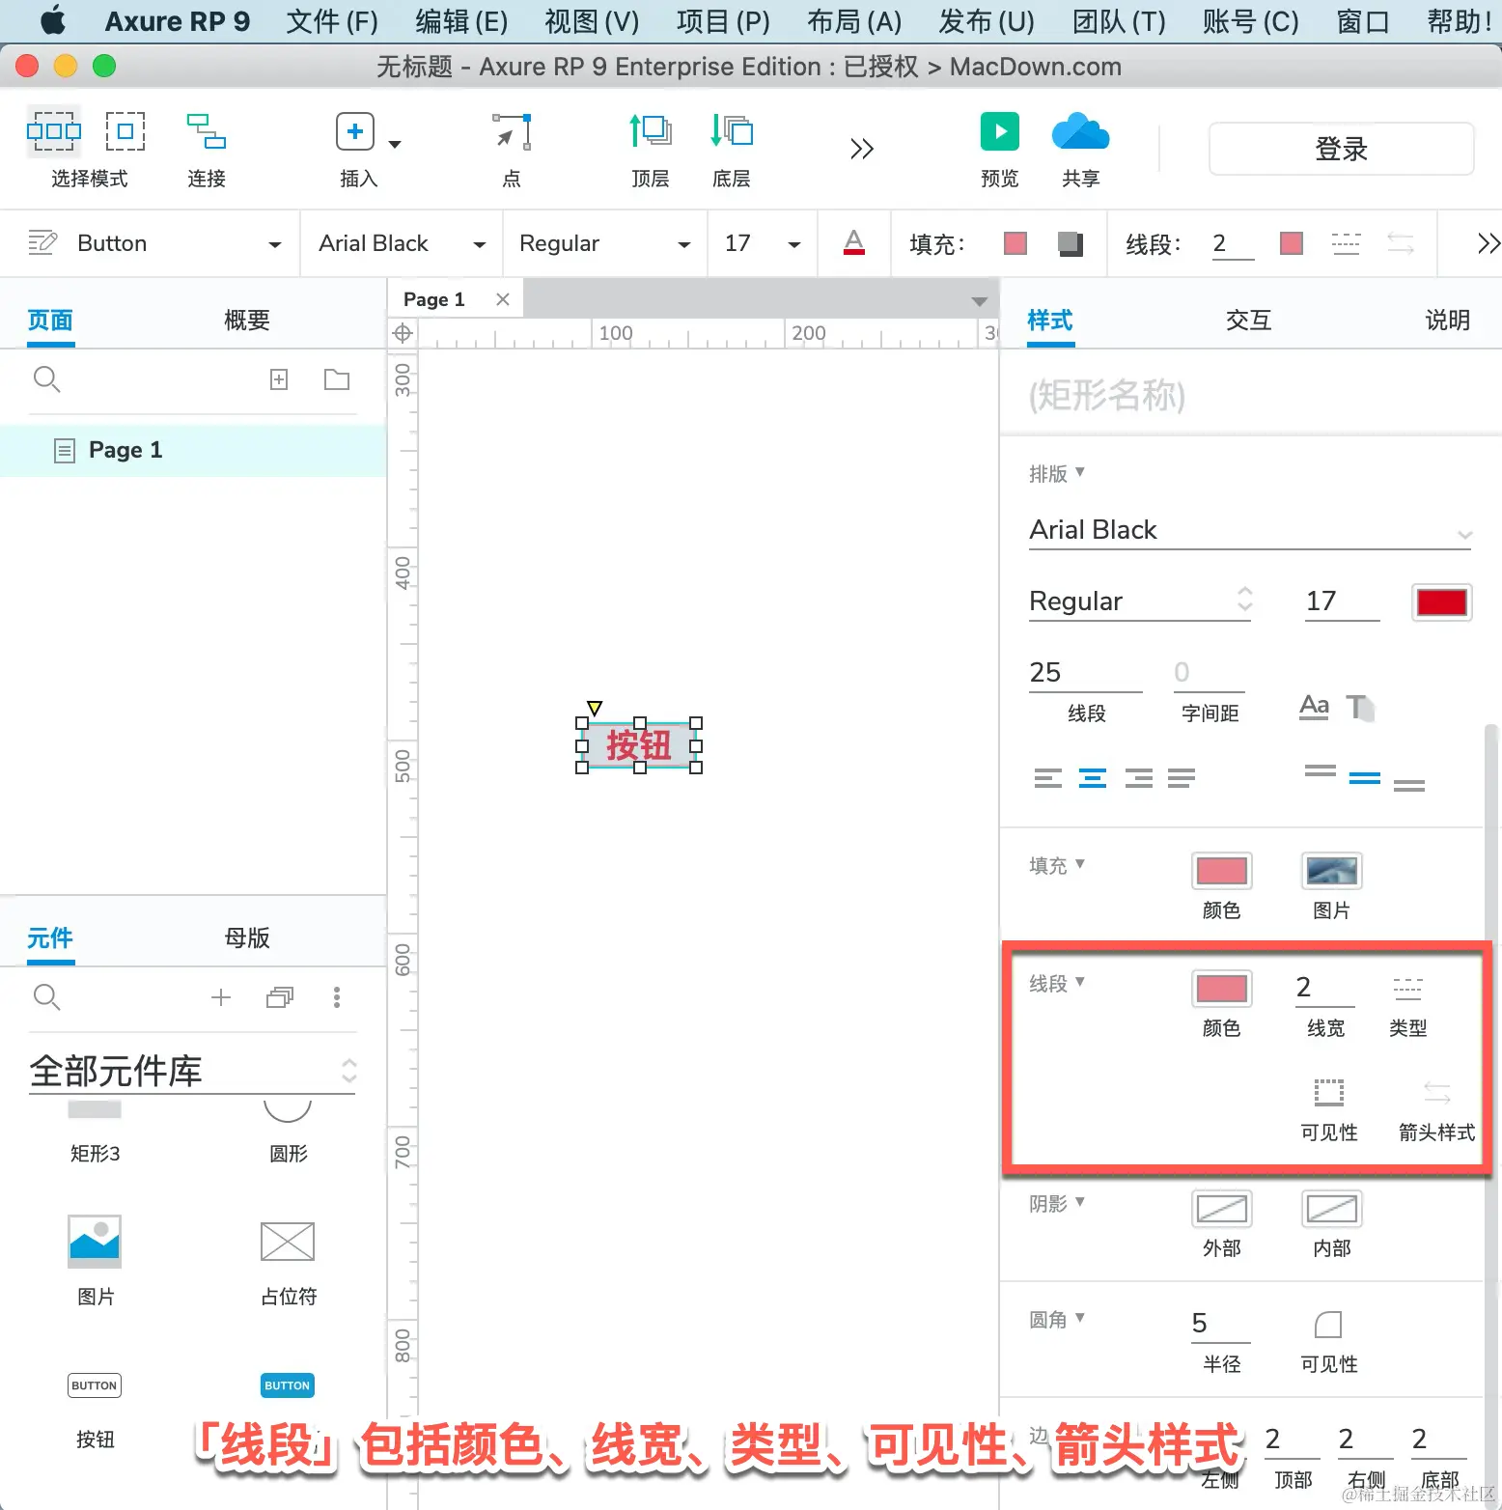Click the 登录 login button
The image size is (1502, 1510).
[1341, 149]
